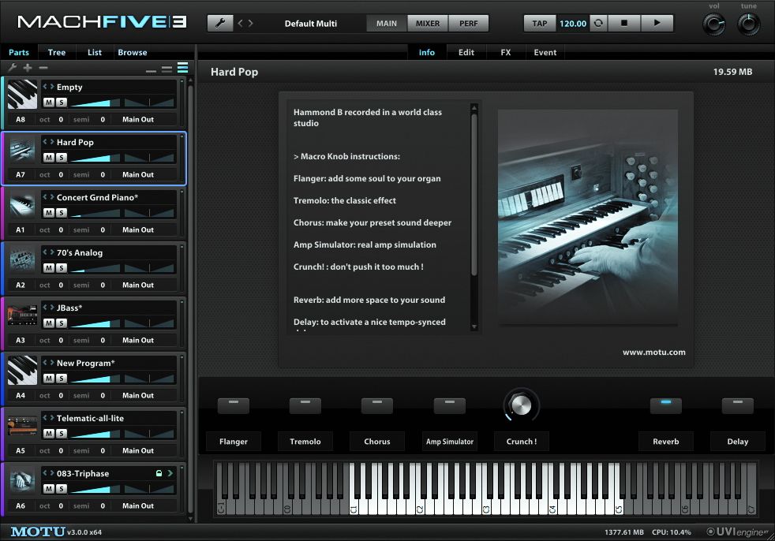
Task: Enable the Tremolo macro switch
Action: click(305, 405)
